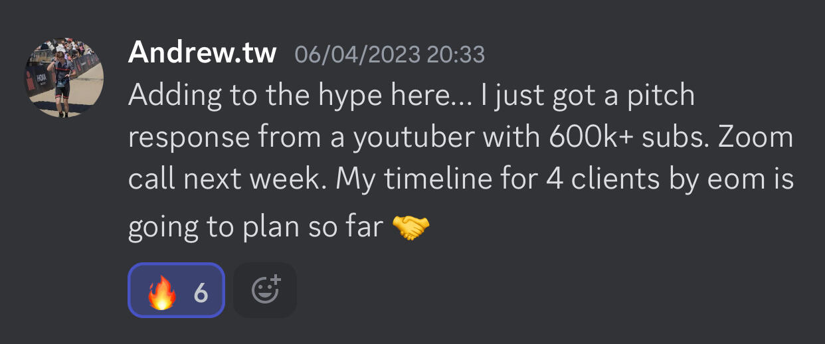
Task: Click the "going to plan so far" line
Action: click(x=255, y=228)
